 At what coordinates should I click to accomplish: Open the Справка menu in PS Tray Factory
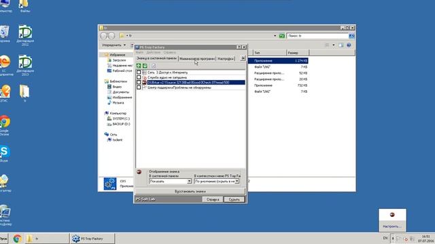169,52
